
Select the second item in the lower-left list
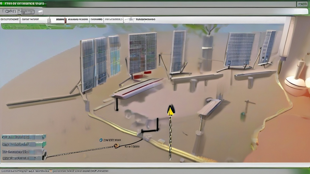[24, 144]
